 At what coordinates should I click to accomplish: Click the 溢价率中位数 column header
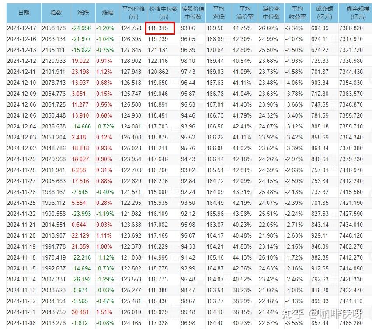point(272,14)
